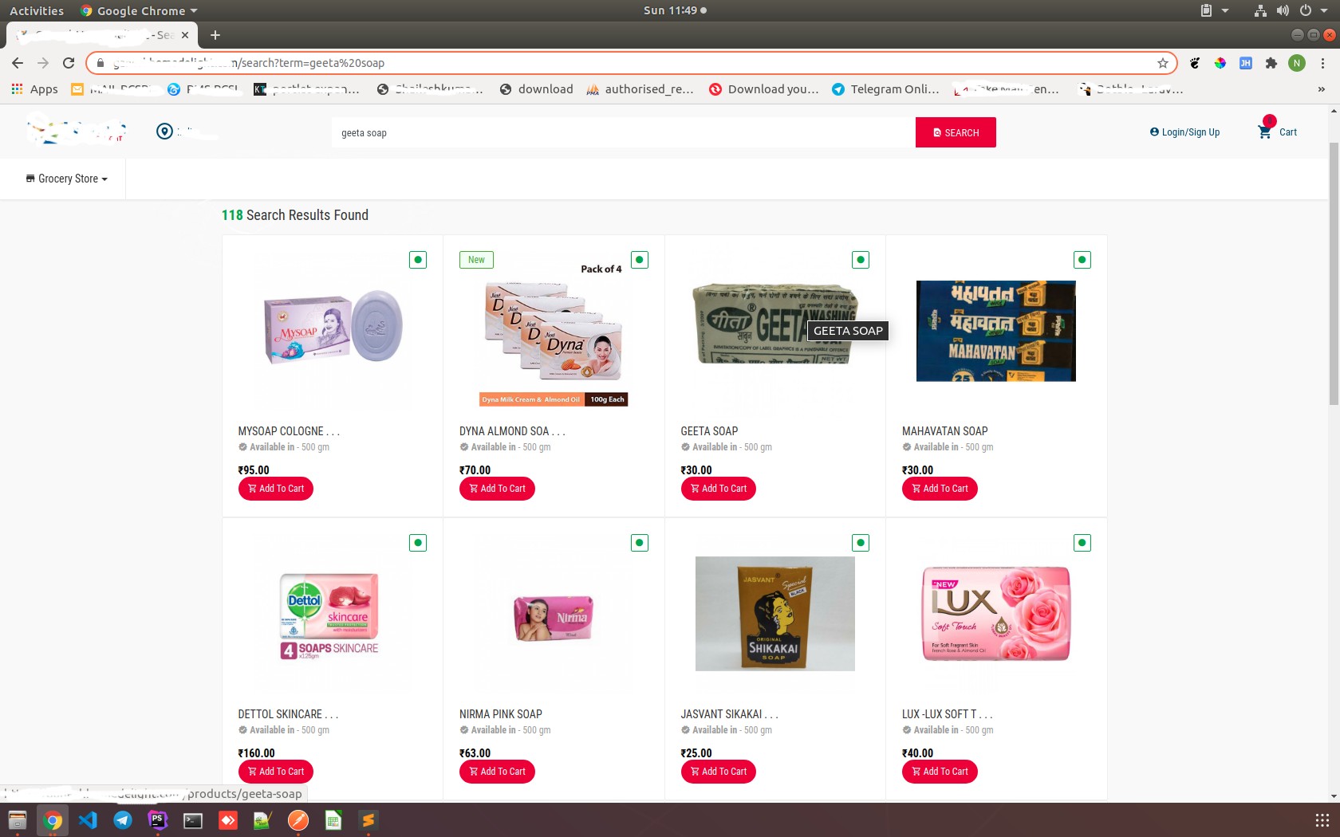The image size is (1340, 837).
Task: Open the Activities overview
Action: 36,10
